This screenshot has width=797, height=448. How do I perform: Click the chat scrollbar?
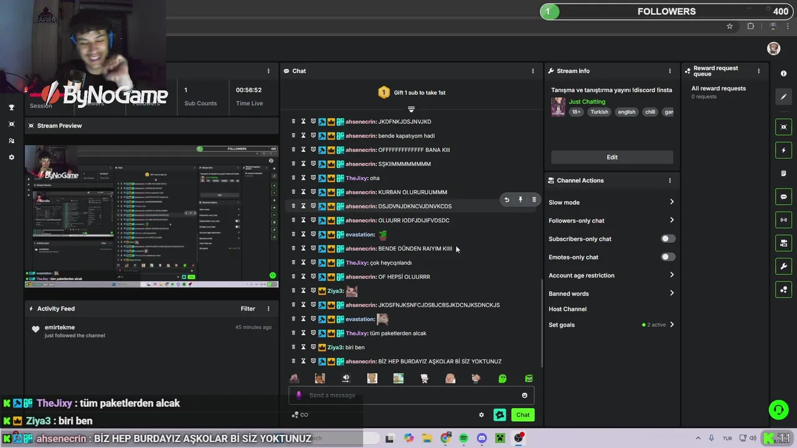(x=542, y=322)
